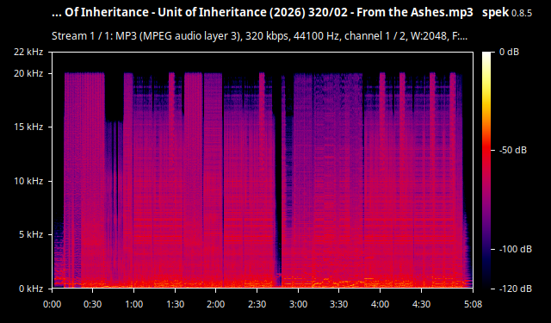Click the 5:08 end time label
The width and height of the screenshot is (551, 323).
point(473,304)
